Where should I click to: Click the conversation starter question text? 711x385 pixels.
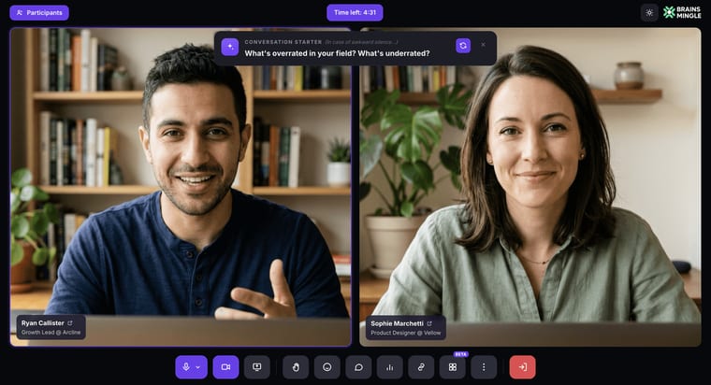point(337,53)
